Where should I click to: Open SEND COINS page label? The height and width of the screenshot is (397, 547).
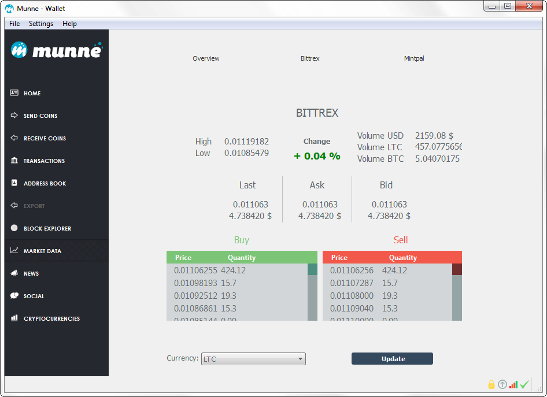[40, 116]
